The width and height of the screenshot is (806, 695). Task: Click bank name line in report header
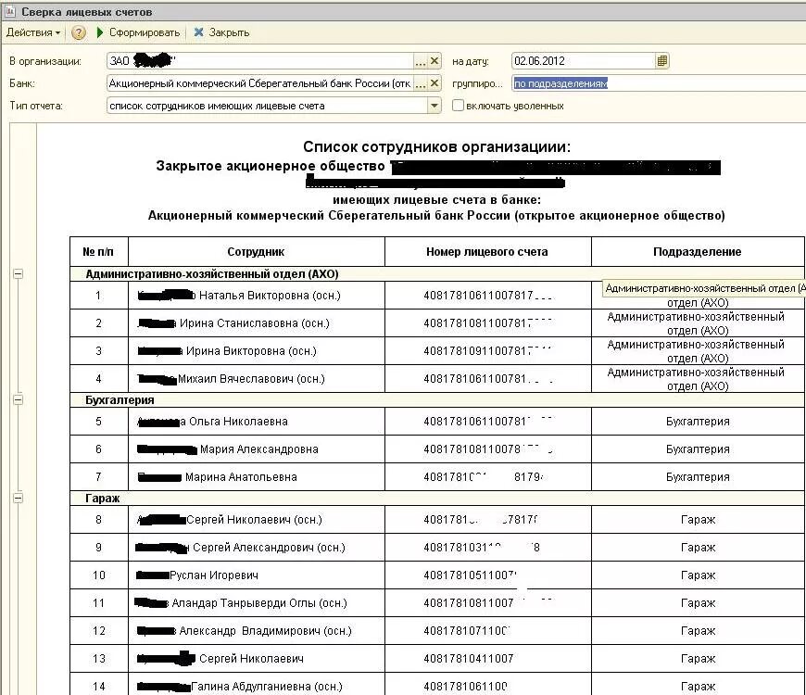[436, 215]
